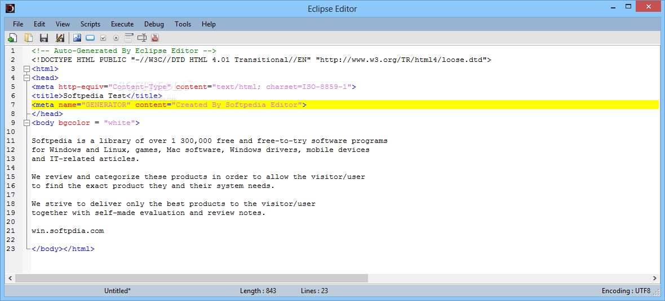665x301 pixels.
Task: Click the horizontal scrollbar left arrow
Action: coord(10,278)
